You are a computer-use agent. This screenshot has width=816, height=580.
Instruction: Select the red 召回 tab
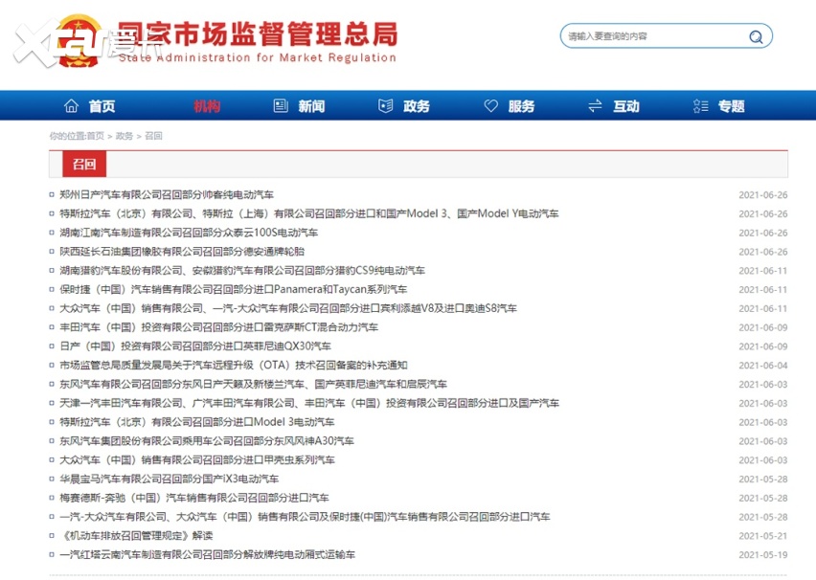tap(84, 165)
